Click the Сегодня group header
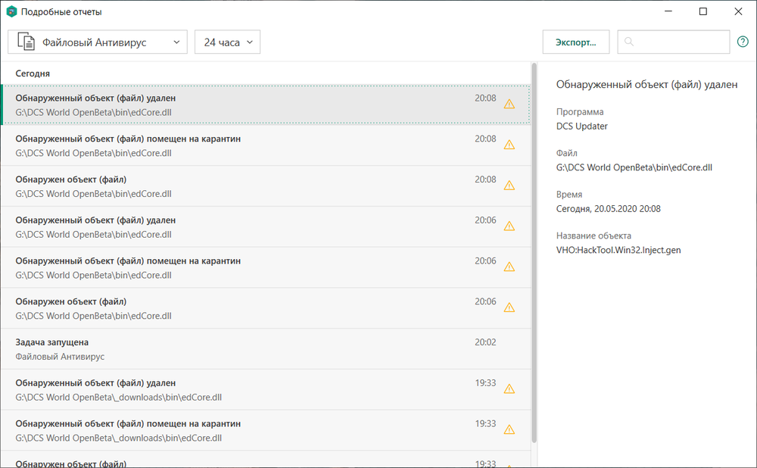The width and height of the screenshot is (757, 468). point(33,73)
